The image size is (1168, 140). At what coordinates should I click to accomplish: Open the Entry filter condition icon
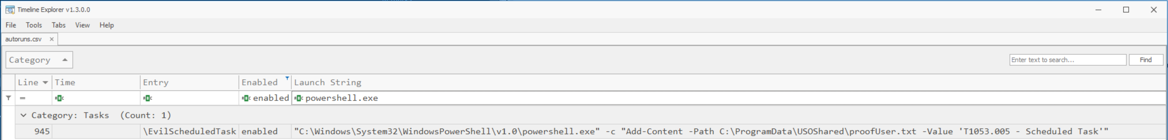point(147,98)
